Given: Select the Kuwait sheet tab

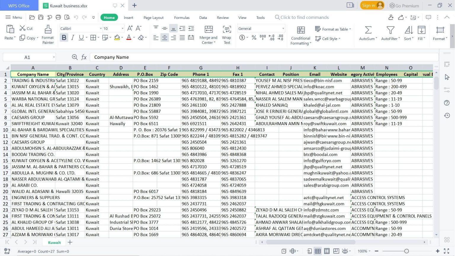Looking at the screenshot, I should click(x=54, y=242).
